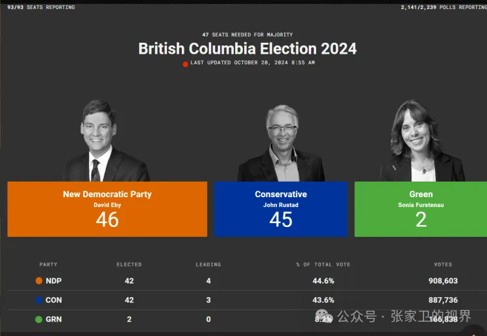Sort by the VOTES column header
Viewport: 487px width, 336px height.
[x=443, y=265]
